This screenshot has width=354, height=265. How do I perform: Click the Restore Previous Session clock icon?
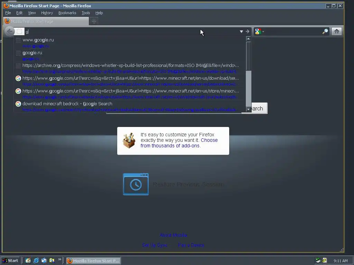pyautogui.click(x=136, y=184)
